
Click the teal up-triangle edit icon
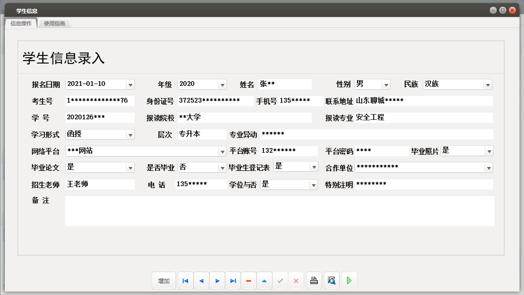tap(264, 281)
